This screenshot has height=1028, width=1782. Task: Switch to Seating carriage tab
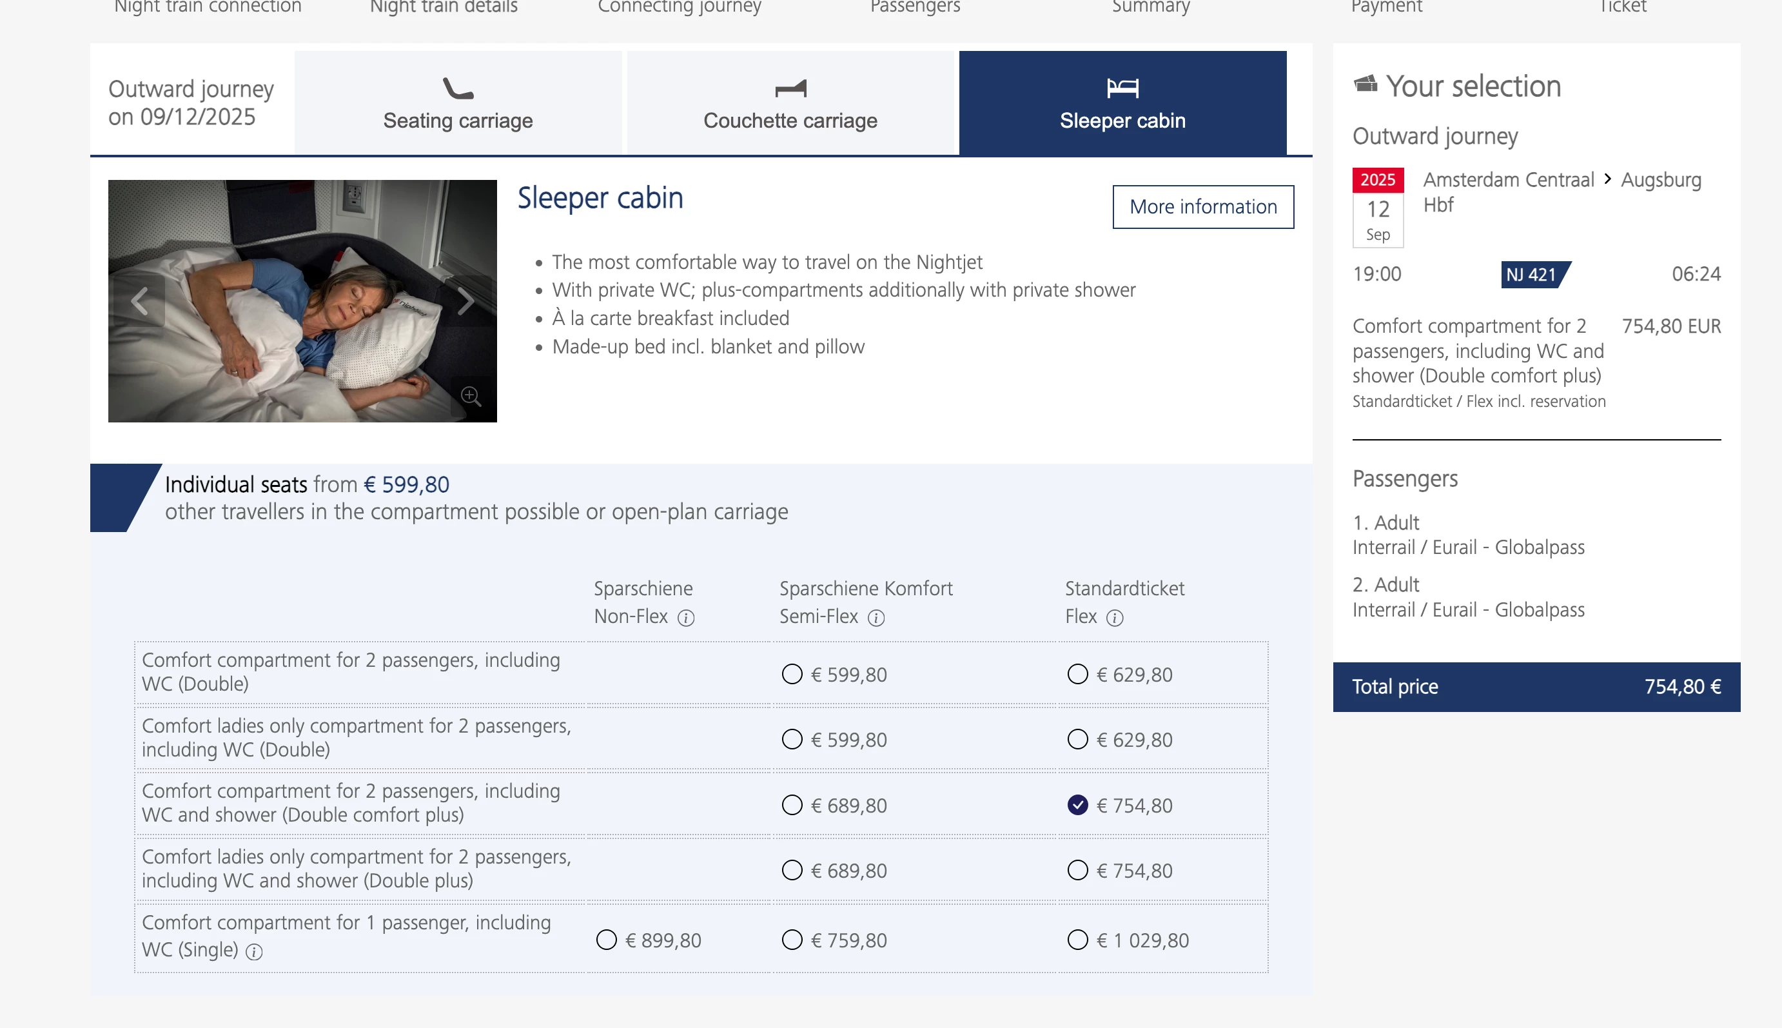pos(458,103)
